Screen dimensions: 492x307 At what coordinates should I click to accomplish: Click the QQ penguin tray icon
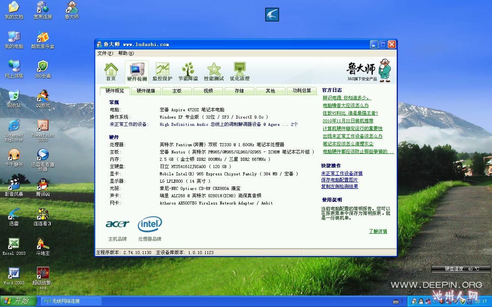point(421,301)
